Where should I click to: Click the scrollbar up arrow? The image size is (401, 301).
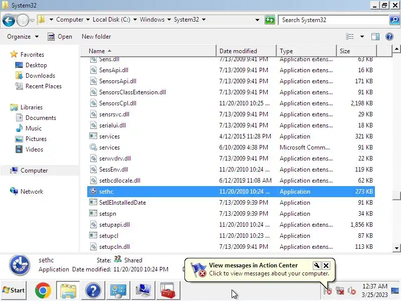396,49
